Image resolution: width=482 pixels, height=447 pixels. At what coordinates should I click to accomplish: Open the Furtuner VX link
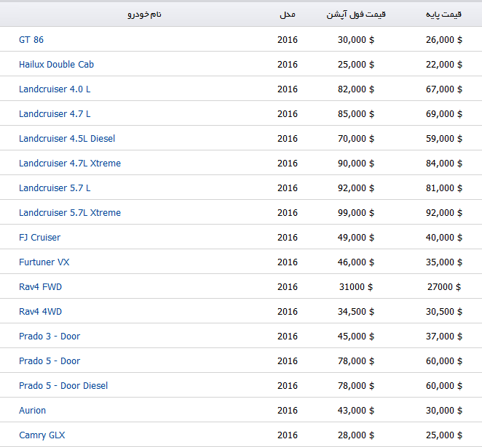coord(44,262)
